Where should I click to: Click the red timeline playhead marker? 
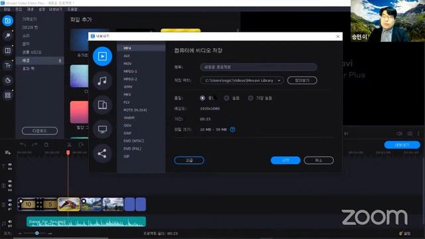click(x=68, y=153)
